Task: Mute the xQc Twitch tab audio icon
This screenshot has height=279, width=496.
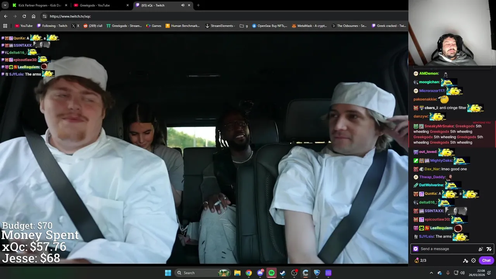Action: 183,5
